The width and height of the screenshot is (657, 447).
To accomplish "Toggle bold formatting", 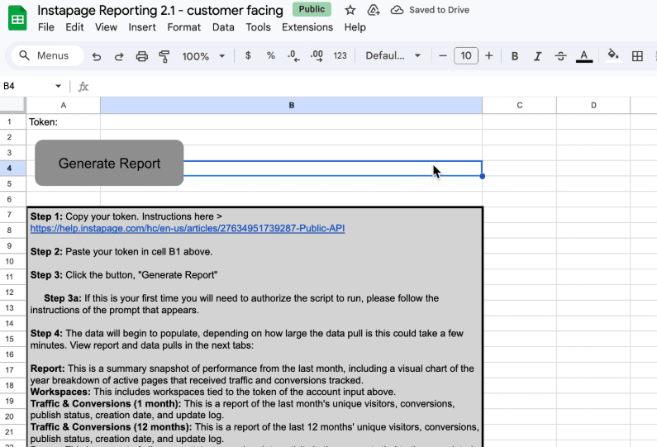I will (515, 56).
